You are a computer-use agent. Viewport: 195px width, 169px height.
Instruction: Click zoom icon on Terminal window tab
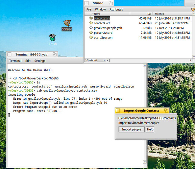tap(54, 54)
